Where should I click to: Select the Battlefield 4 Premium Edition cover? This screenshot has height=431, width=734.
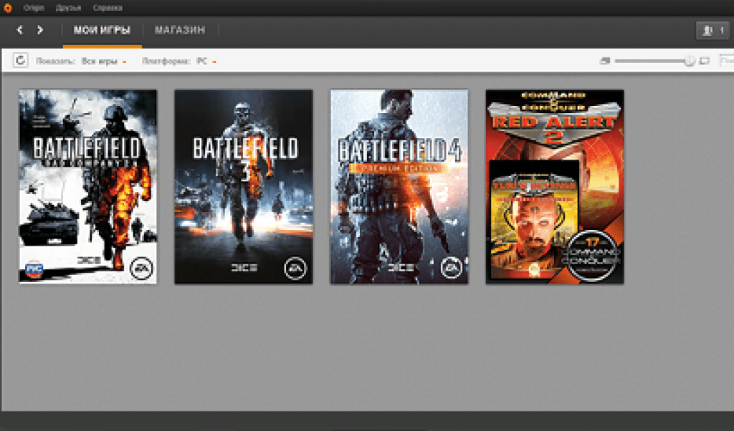tap(399, 186)
